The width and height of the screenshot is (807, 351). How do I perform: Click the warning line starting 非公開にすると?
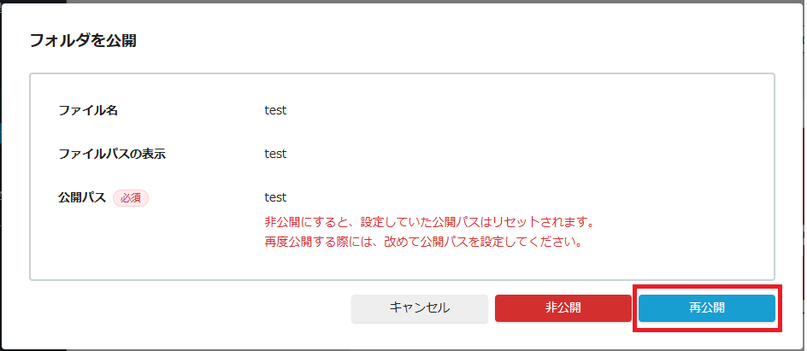[429, 222]
